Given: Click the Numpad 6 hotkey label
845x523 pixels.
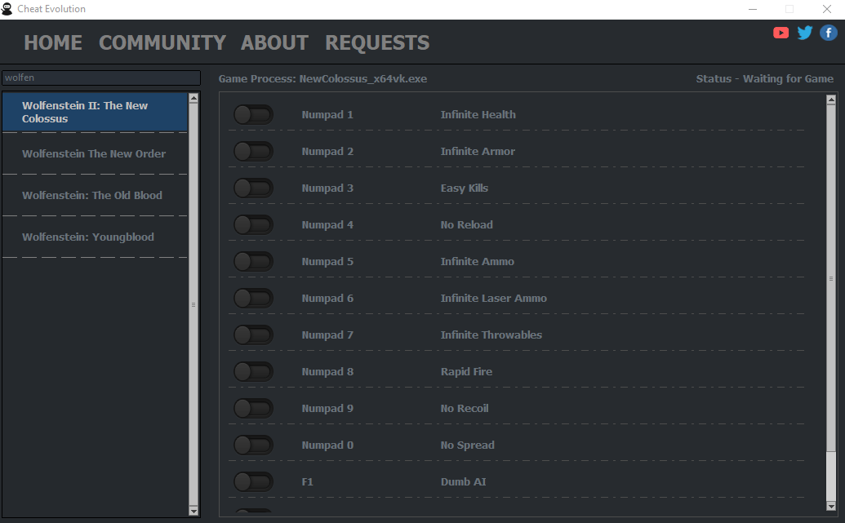Looking at the screenshot, I should tap(327, 298).
